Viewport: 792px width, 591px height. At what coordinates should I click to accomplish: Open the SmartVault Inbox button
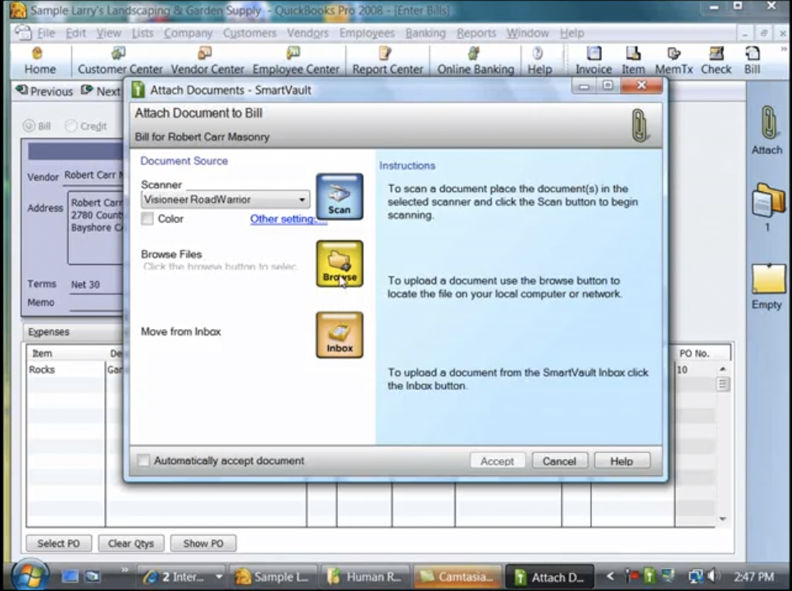click(x=339, y=334)
